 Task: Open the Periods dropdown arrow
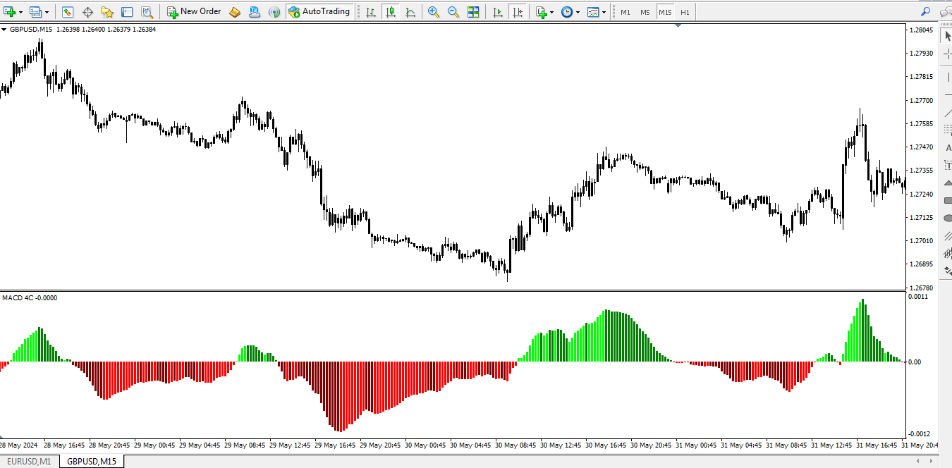coord(576,11)
